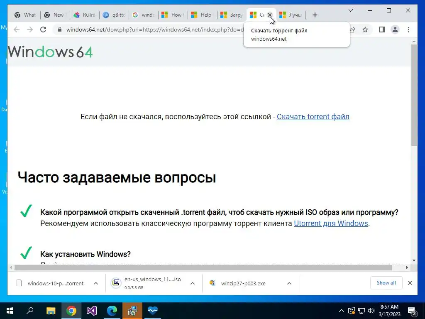Screen dimensions: 425x319
Task: Open the blue heartbeat taskbar app
Action: pos(153,311)
